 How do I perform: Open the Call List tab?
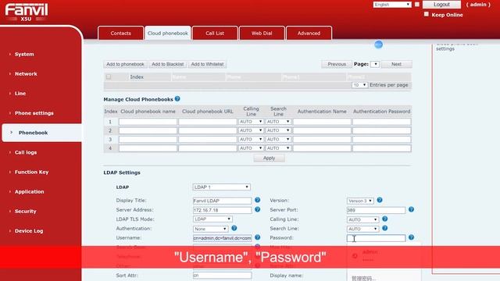[215, 33]
